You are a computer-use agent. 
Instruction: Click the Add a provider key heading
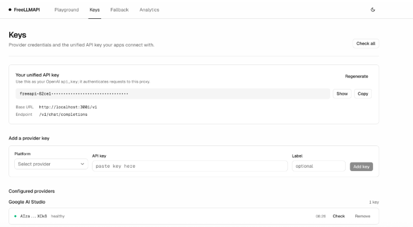29,138
